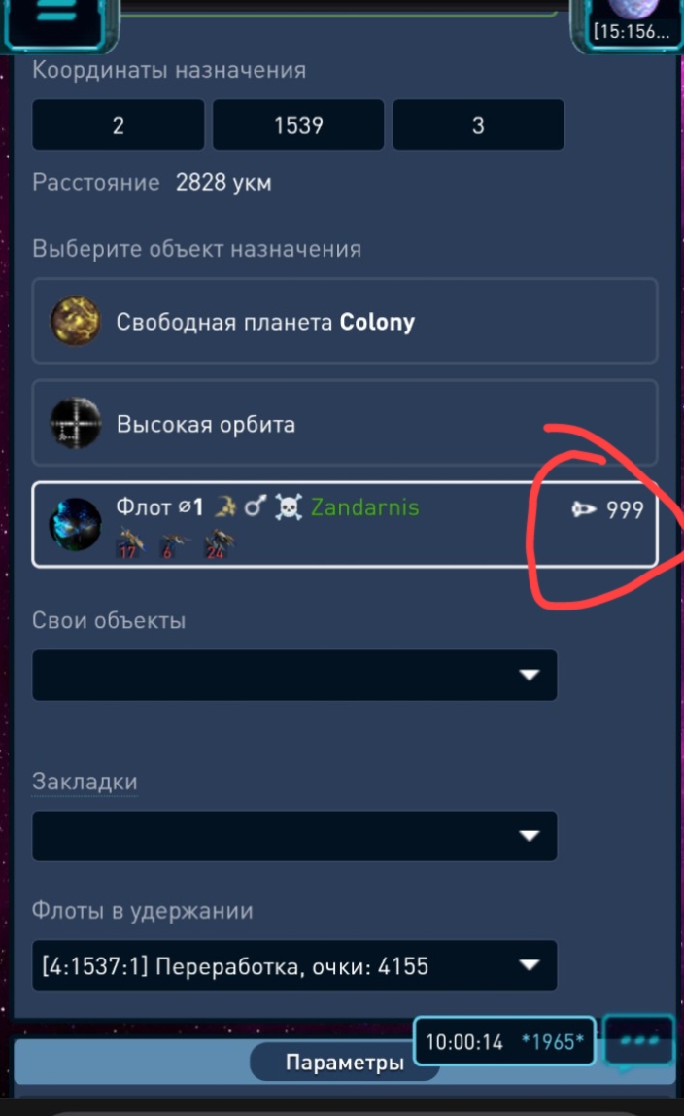Image resolution: width=684 pixels, height=1116 pixels.
Task: Select Высокая орбита as destination
Action: (345, 424)
